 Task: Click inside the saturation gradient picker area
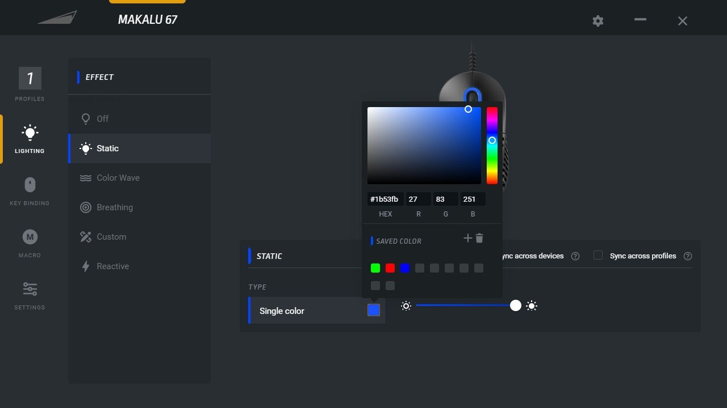click(424, 146)
